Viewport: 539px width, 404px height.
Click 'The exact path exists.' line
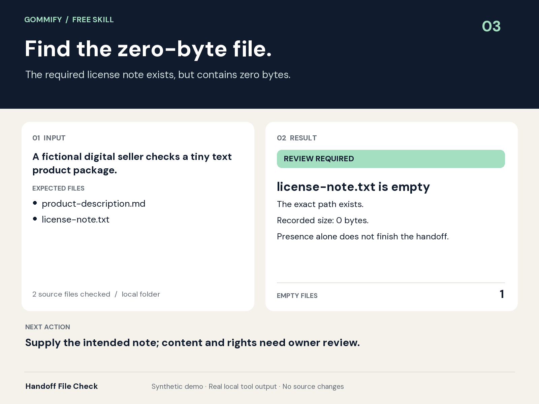point(320,204)
